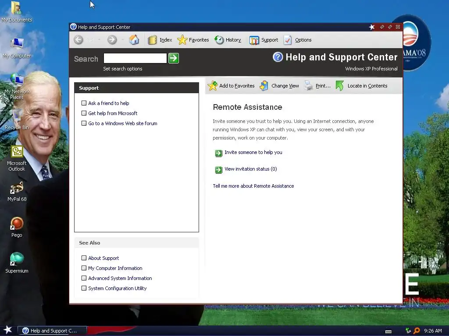Print the current help topic
Screen dimensions: 449x336
pos(317,86)
